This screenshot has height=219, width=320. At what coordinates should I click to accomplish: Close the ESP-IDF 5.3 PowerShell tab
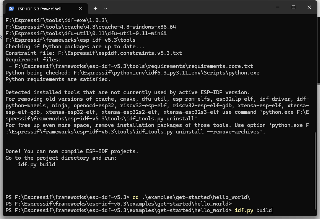point(81,9)
